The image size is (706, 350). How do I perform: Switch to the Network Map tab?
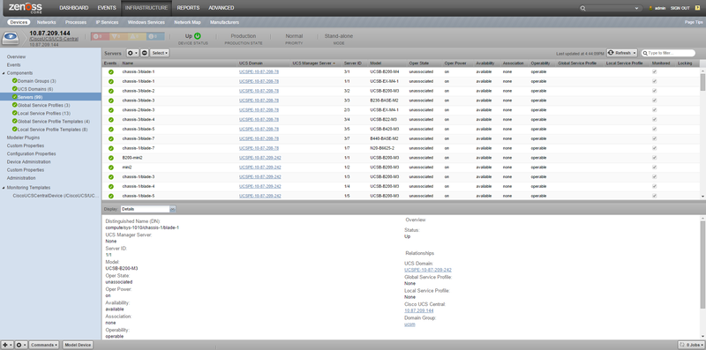(187, 22)
